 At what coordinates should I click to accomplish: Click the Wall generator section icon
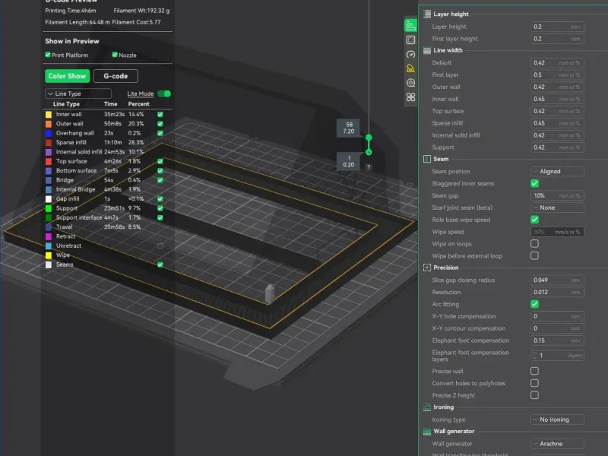[427, 431]
